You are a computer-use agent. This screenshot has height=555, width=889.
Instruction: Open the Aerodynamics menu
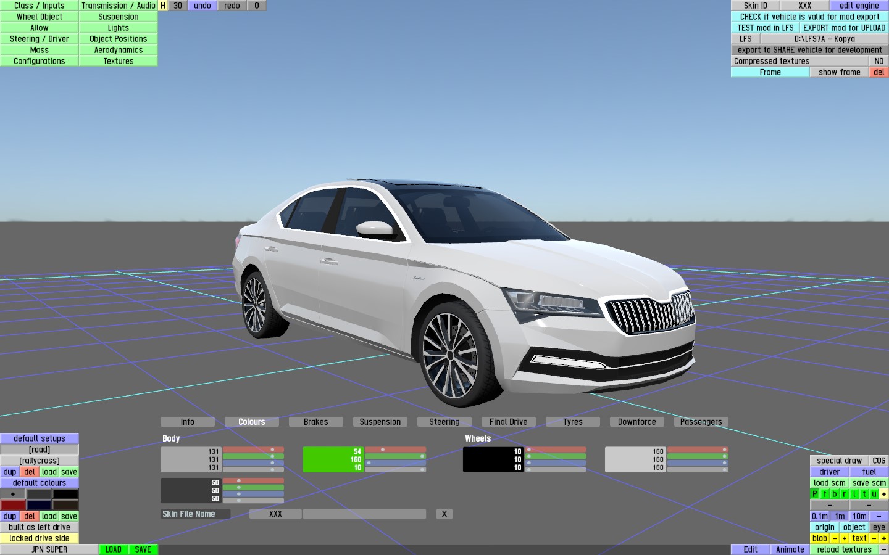(119, 50)
